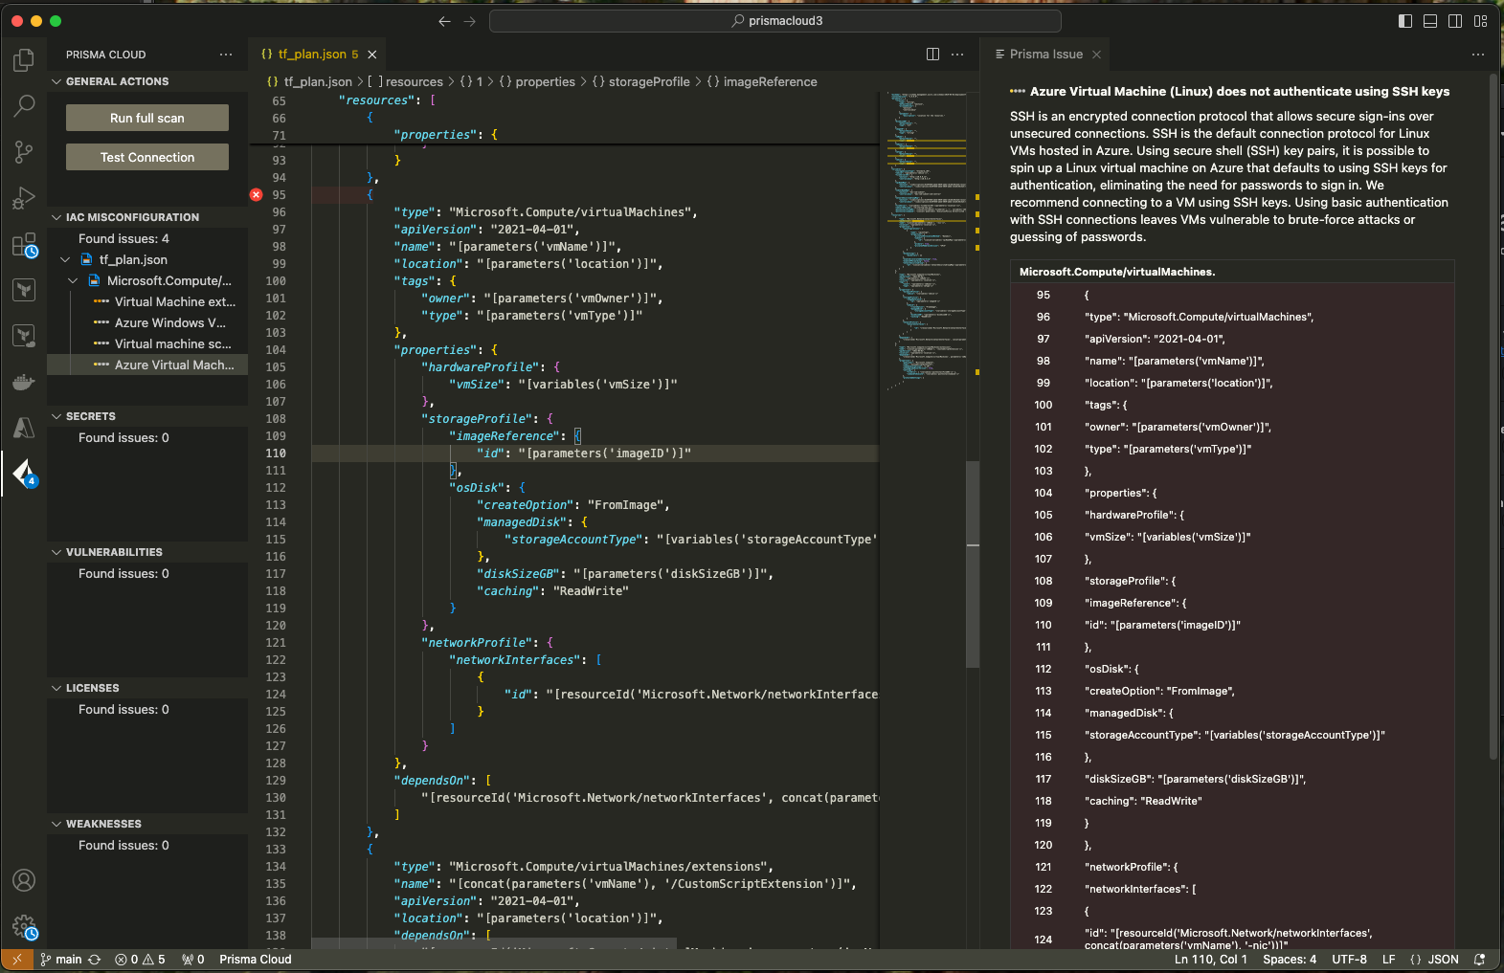
Task: Toggle the Secondary Side Bar layout button
Action: point(1455,21)
